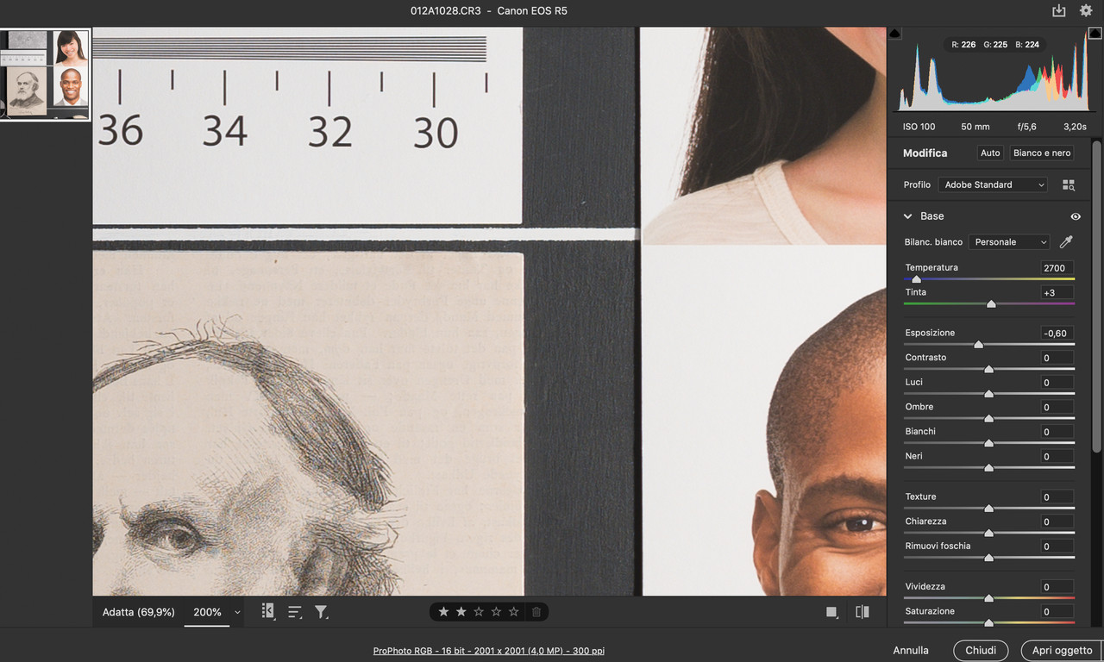Click the save image download icon
Screen dimensions: 1104x662
pos(1059,11)
